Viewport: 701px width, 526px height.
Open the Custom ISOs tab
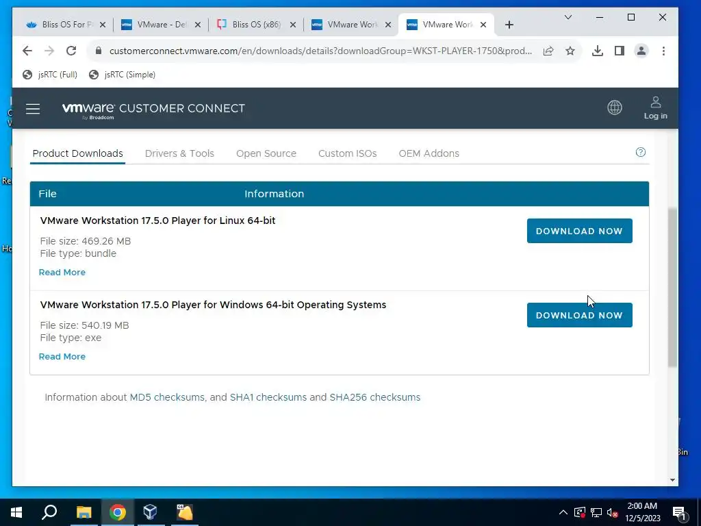[x=347, y=153]
